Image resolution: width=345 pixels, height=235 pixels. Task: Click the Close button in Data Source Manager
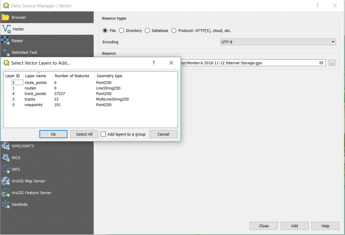click(x=263, y=226)
